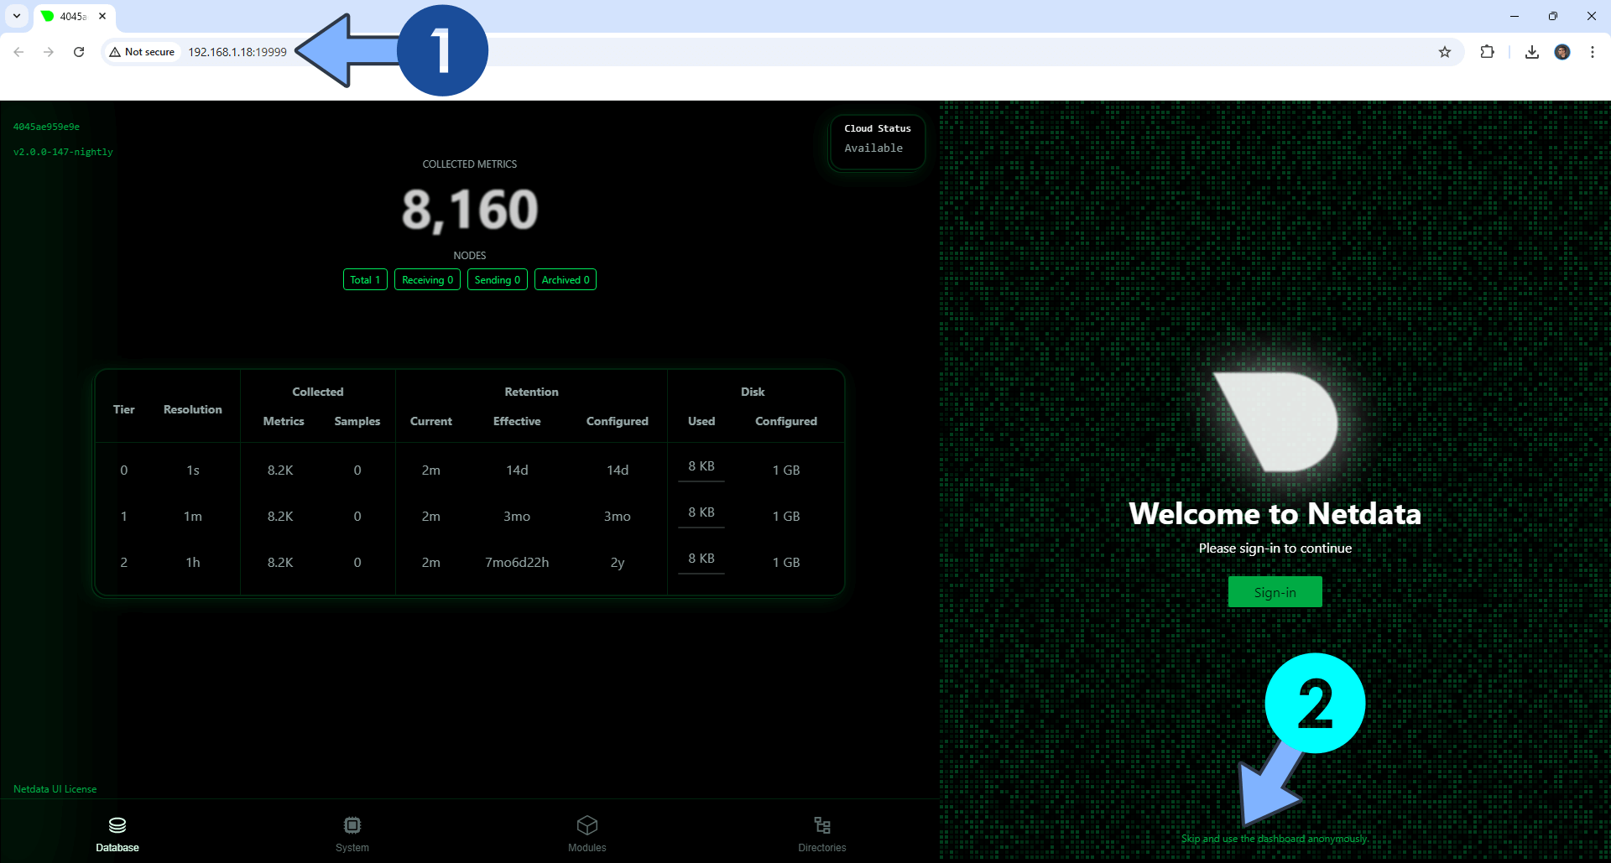
Task: Click the Samples column header
Action: pos(357,421)
